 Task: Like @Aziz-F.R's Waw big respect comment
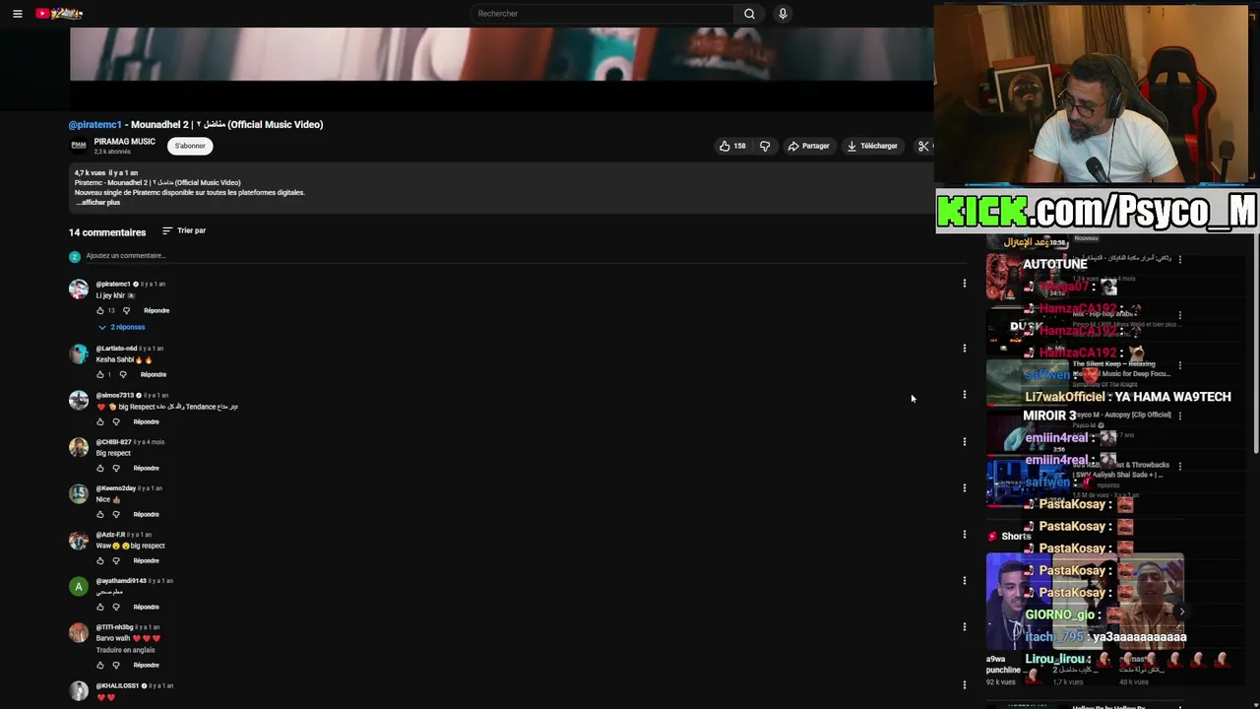pyautogui.click(x=99, y=560)
